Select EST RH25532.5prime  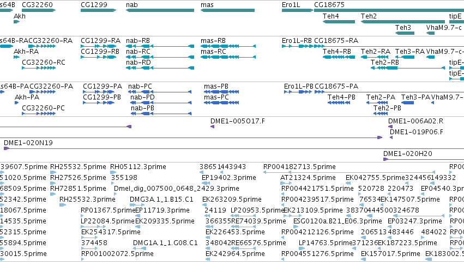coord(53,172)
